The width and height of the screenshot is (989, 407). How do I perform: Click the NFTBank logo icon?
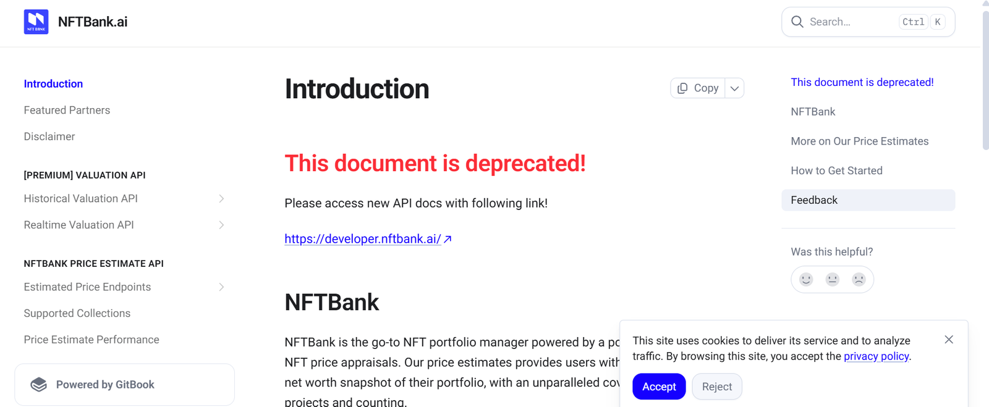[36, 22]
